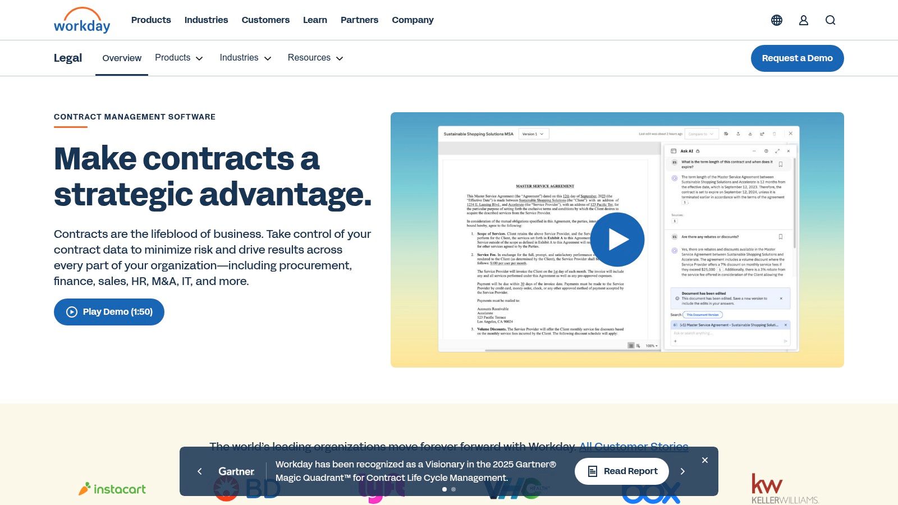The image size is (898, 505).
Task: Open the Compare to dropdown
Action: point(700,134)
